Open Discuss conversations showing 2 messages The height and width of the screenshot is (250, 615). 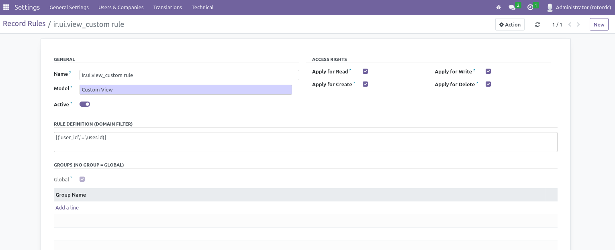(513, 7)
